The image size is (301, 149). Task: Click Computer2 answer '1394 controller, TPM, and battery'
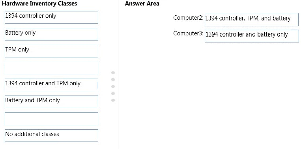click(252, 20)
